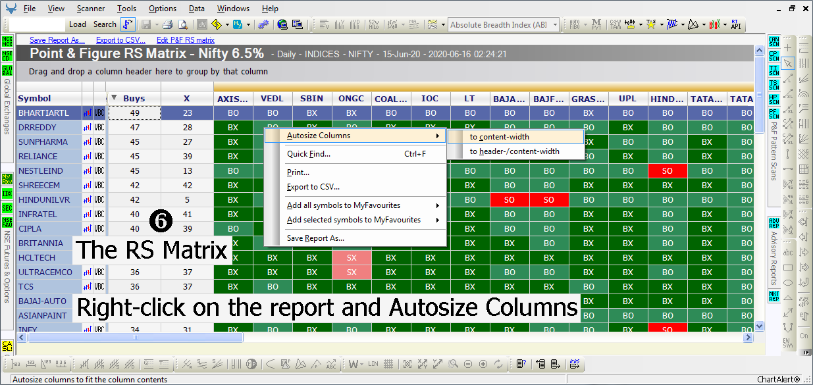Click the Point & Figure chart toolbar icon
The height and width of the screenshot is (385, 813).
point(128,24)
